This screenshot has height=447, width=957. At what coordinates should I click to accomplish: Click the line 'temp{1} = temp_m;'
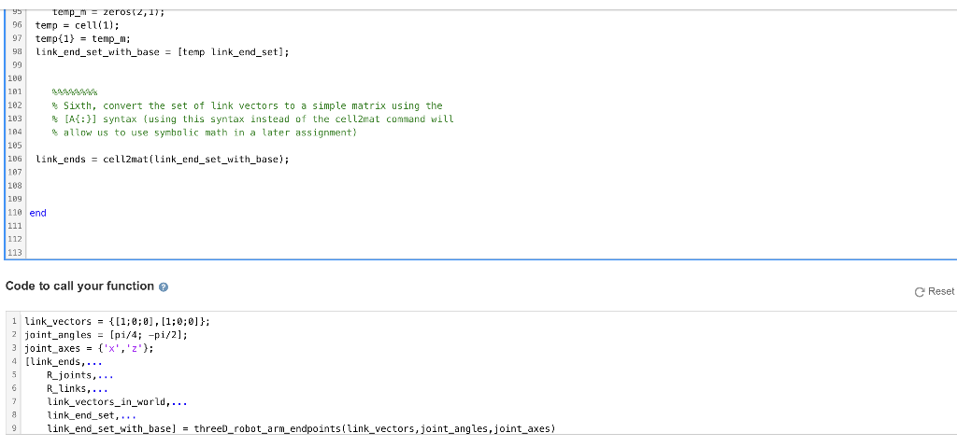83,38
